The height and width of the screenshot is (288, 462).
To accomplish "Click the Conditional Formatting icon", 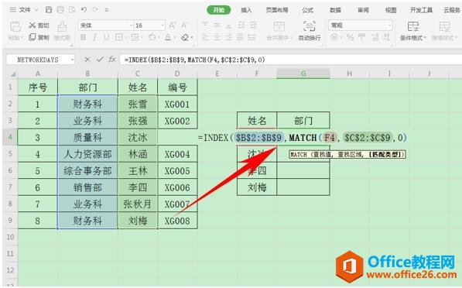I will [x=412, y=26].
